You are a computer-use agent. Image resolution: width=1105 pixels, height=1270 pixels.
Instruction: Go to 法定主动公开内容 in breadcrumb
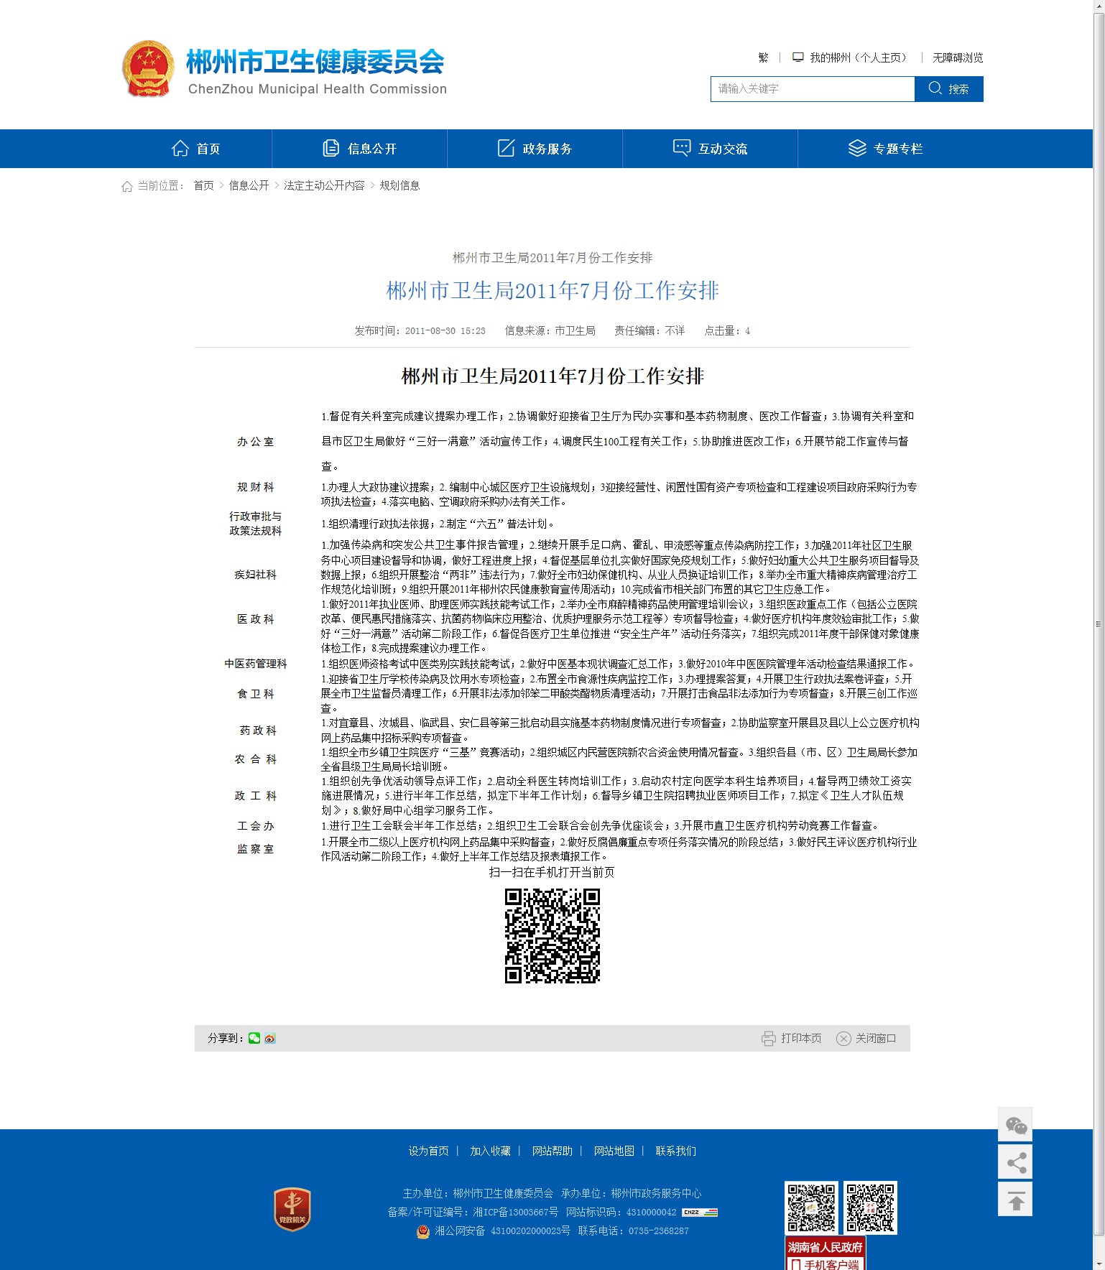click(324, 185)
